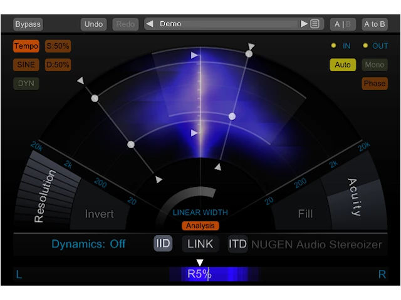Click the Analysis button

200,226
